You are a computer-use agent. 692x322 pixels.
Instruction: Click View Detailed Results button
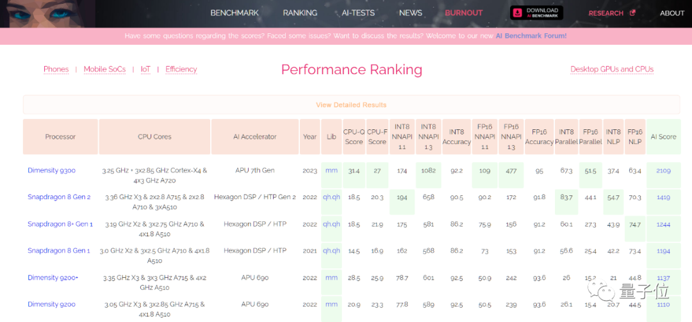351,105
